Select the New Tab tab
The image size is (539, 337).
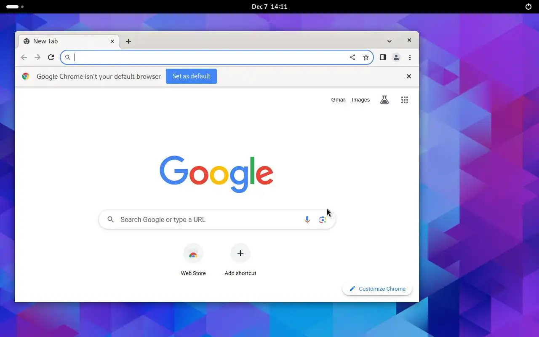pyautogui.click(x=69, y=41)
